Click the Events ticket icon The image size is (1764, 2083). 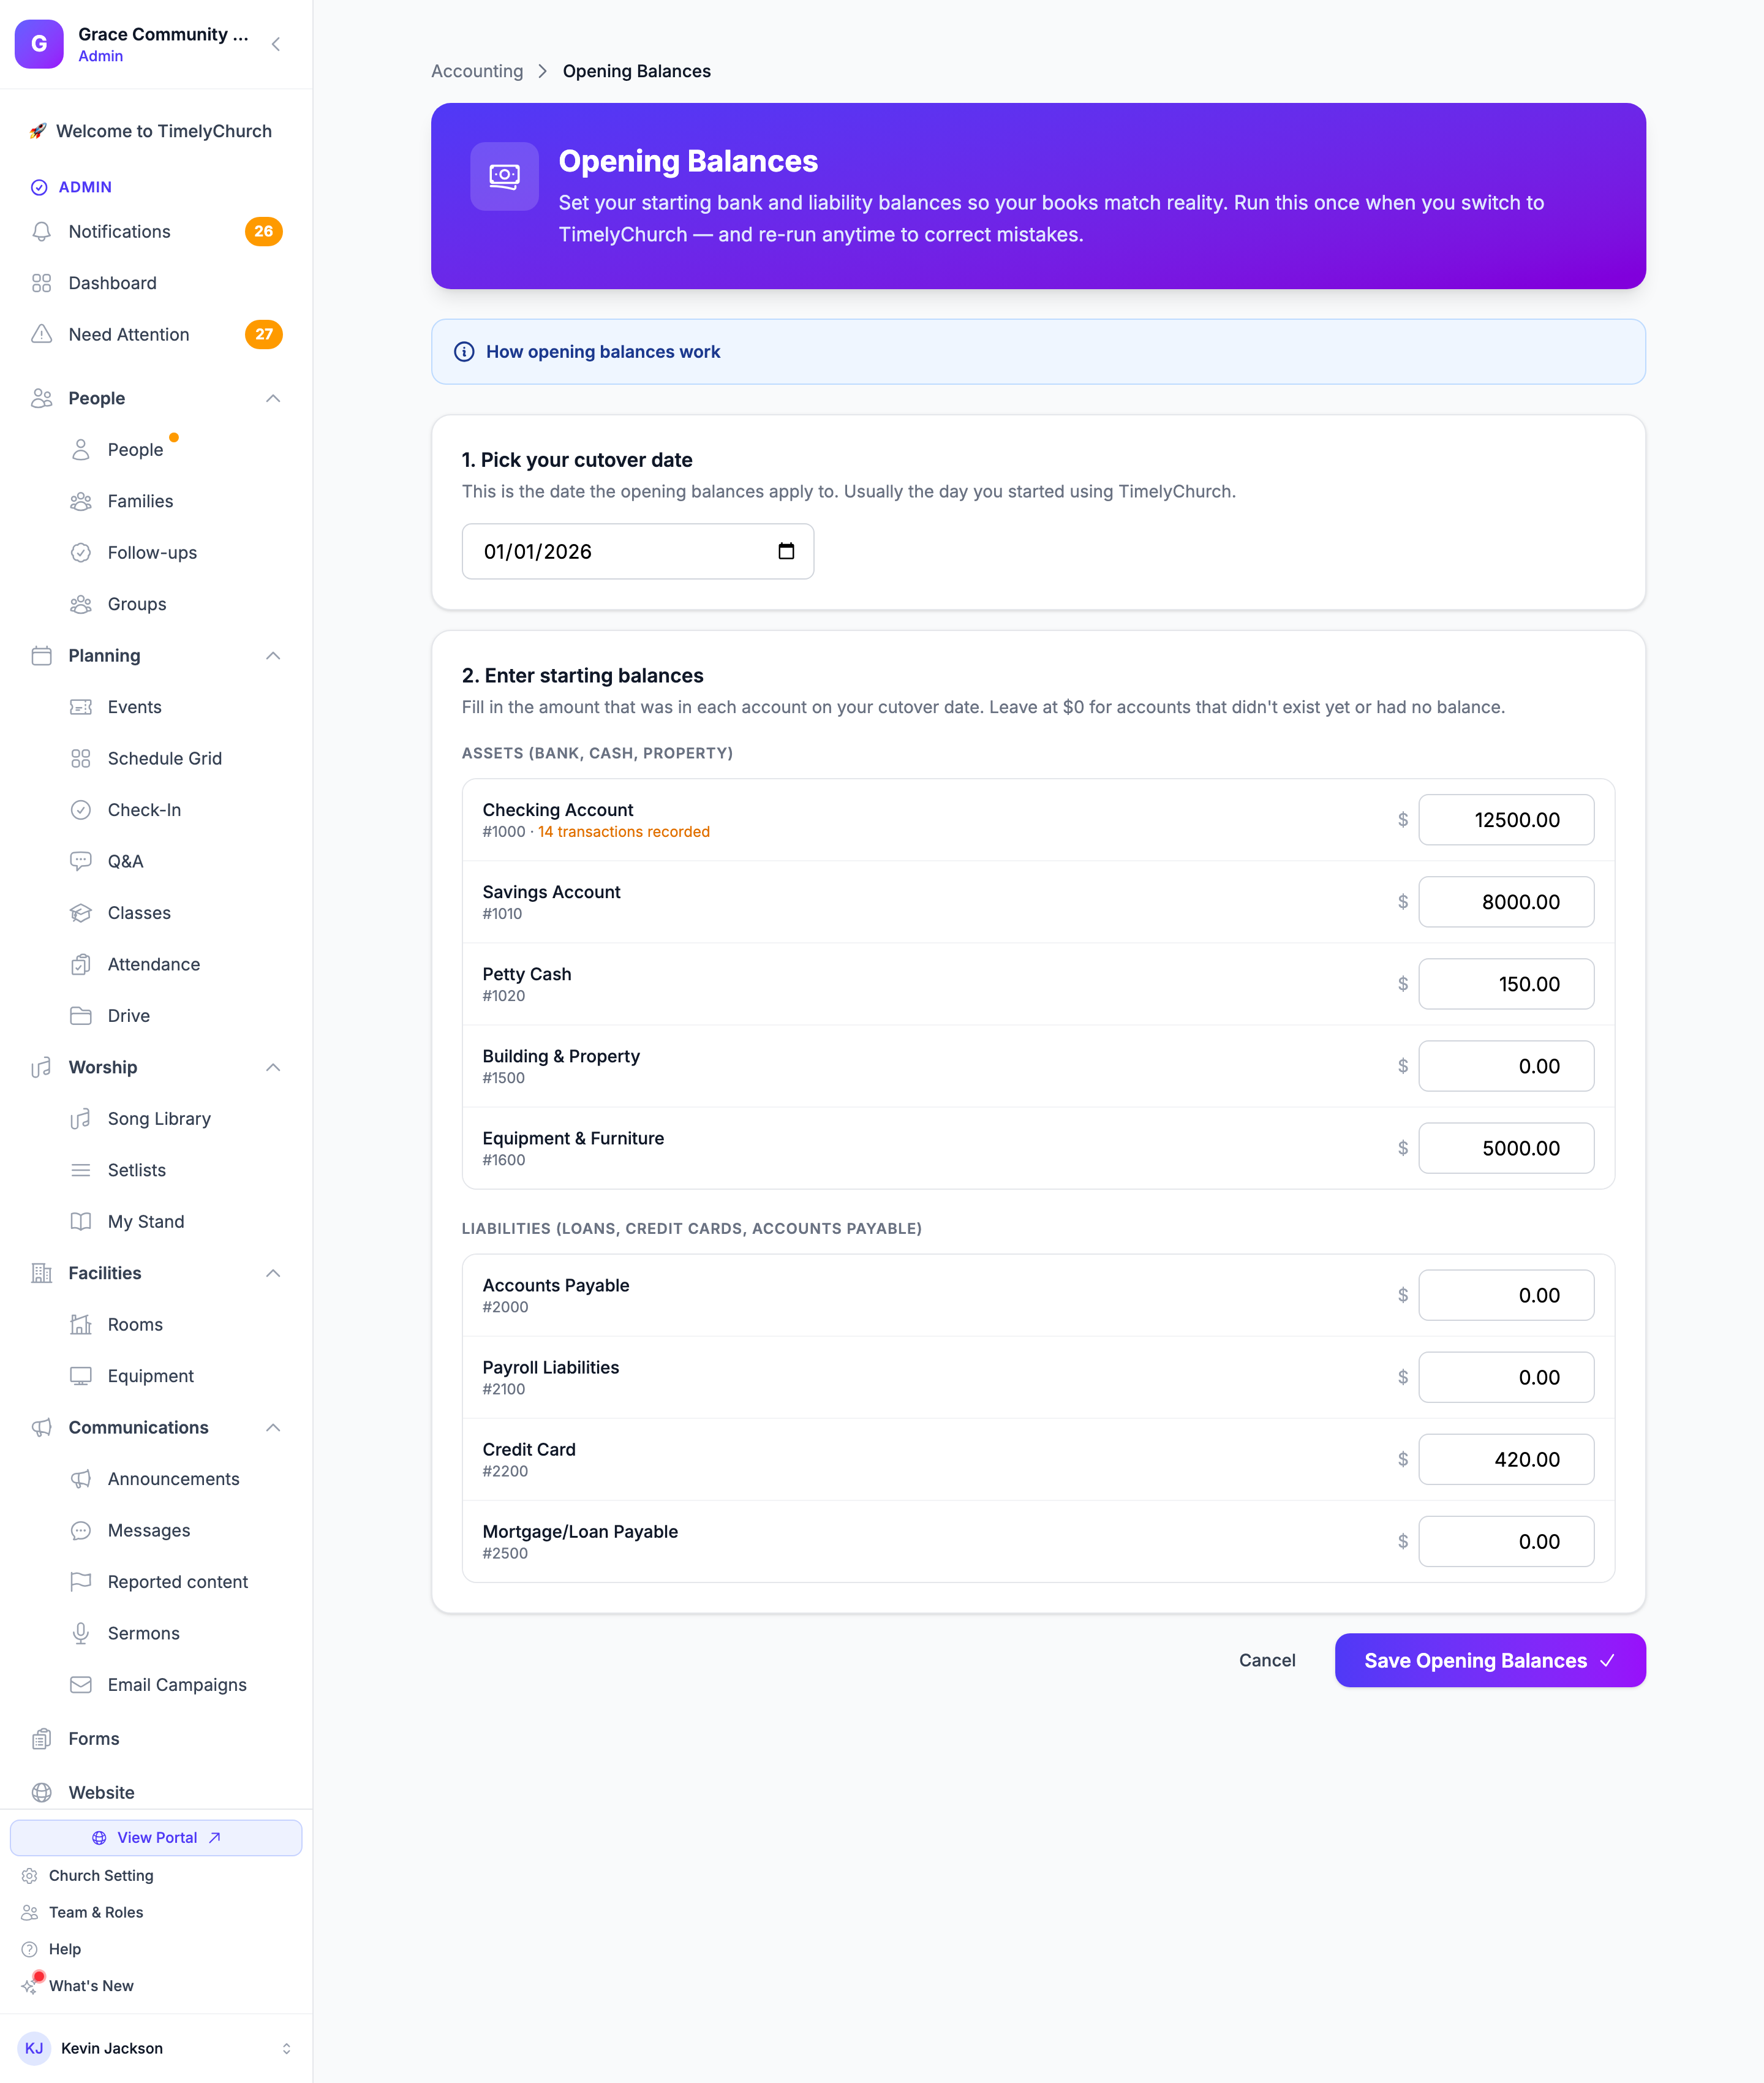(81, 707)
